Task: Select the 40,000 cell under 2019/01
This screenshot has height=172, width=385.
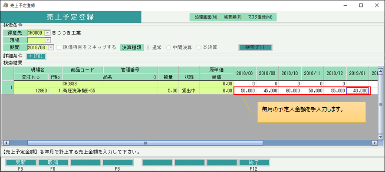Action: [358, 91]
